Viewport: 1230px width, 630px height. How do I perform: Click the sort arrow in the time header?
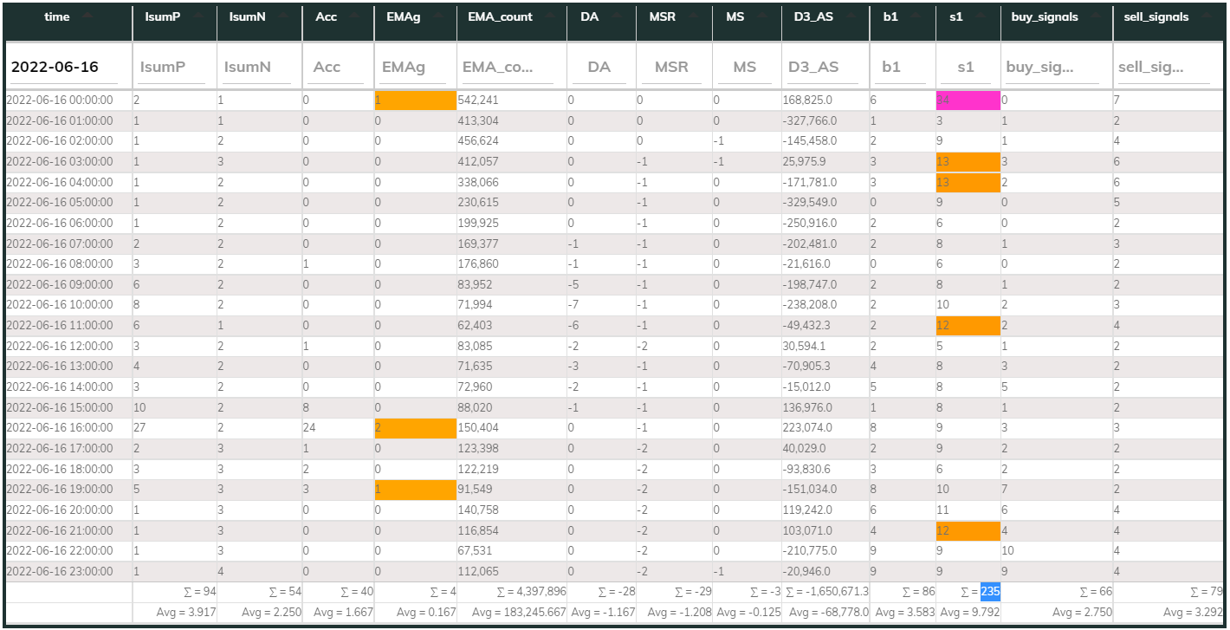tap(89, 15)
